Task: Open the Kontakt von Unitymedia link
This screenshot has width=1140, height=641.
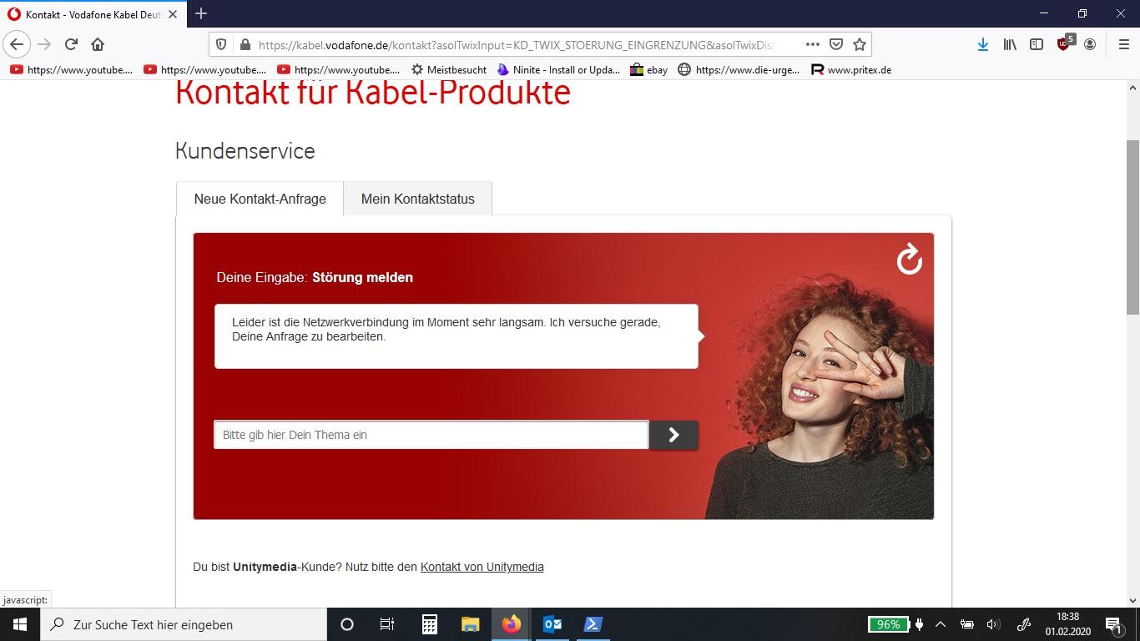Action: pyautogui.click(x=482, y=567)
